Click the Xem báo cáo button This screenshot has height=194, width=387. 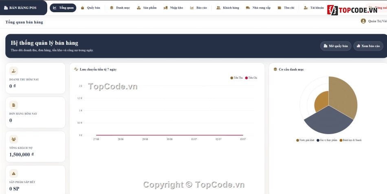pyautogui.click(x=368, y=46)
